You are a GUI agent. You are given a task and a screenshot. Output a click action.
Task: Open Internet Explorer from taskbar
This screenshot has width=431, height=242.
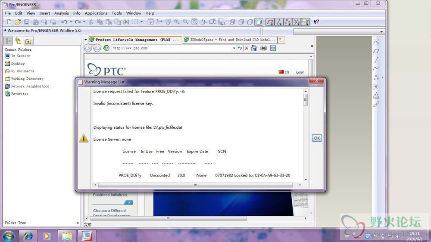pos(28,236)
